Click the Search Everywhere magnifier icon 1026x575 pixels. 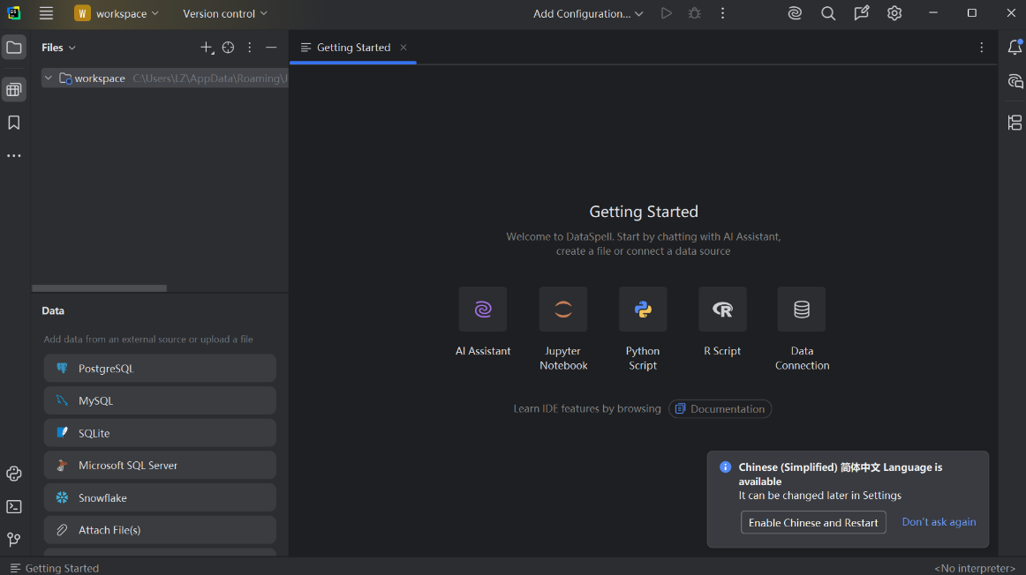click(x=827, y=13)
